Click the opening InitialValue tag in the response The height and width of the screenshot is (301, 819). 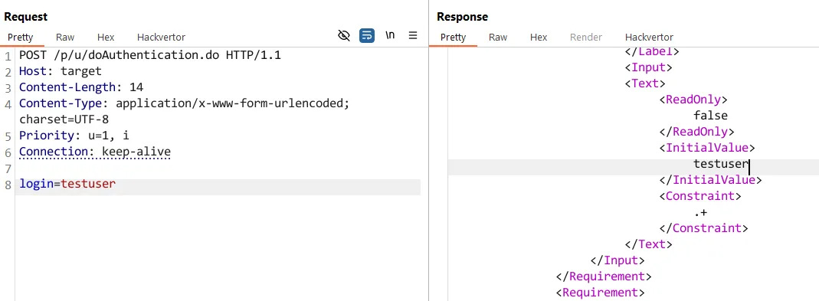(707, 148)
